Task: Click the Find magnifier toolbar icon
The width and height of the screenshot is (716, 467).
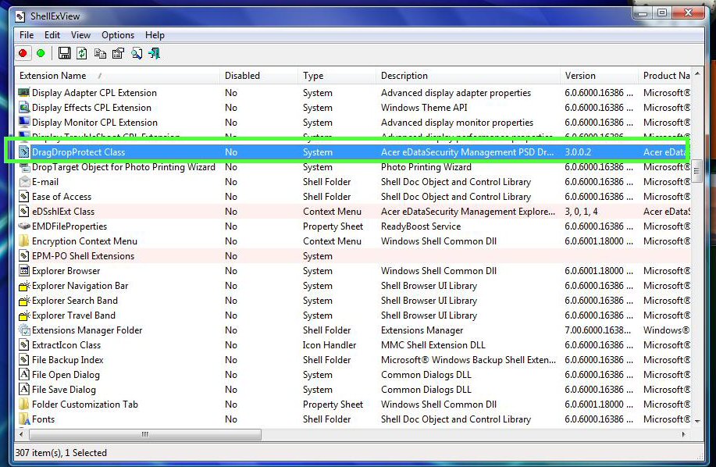Action: (x=137, y=53)
